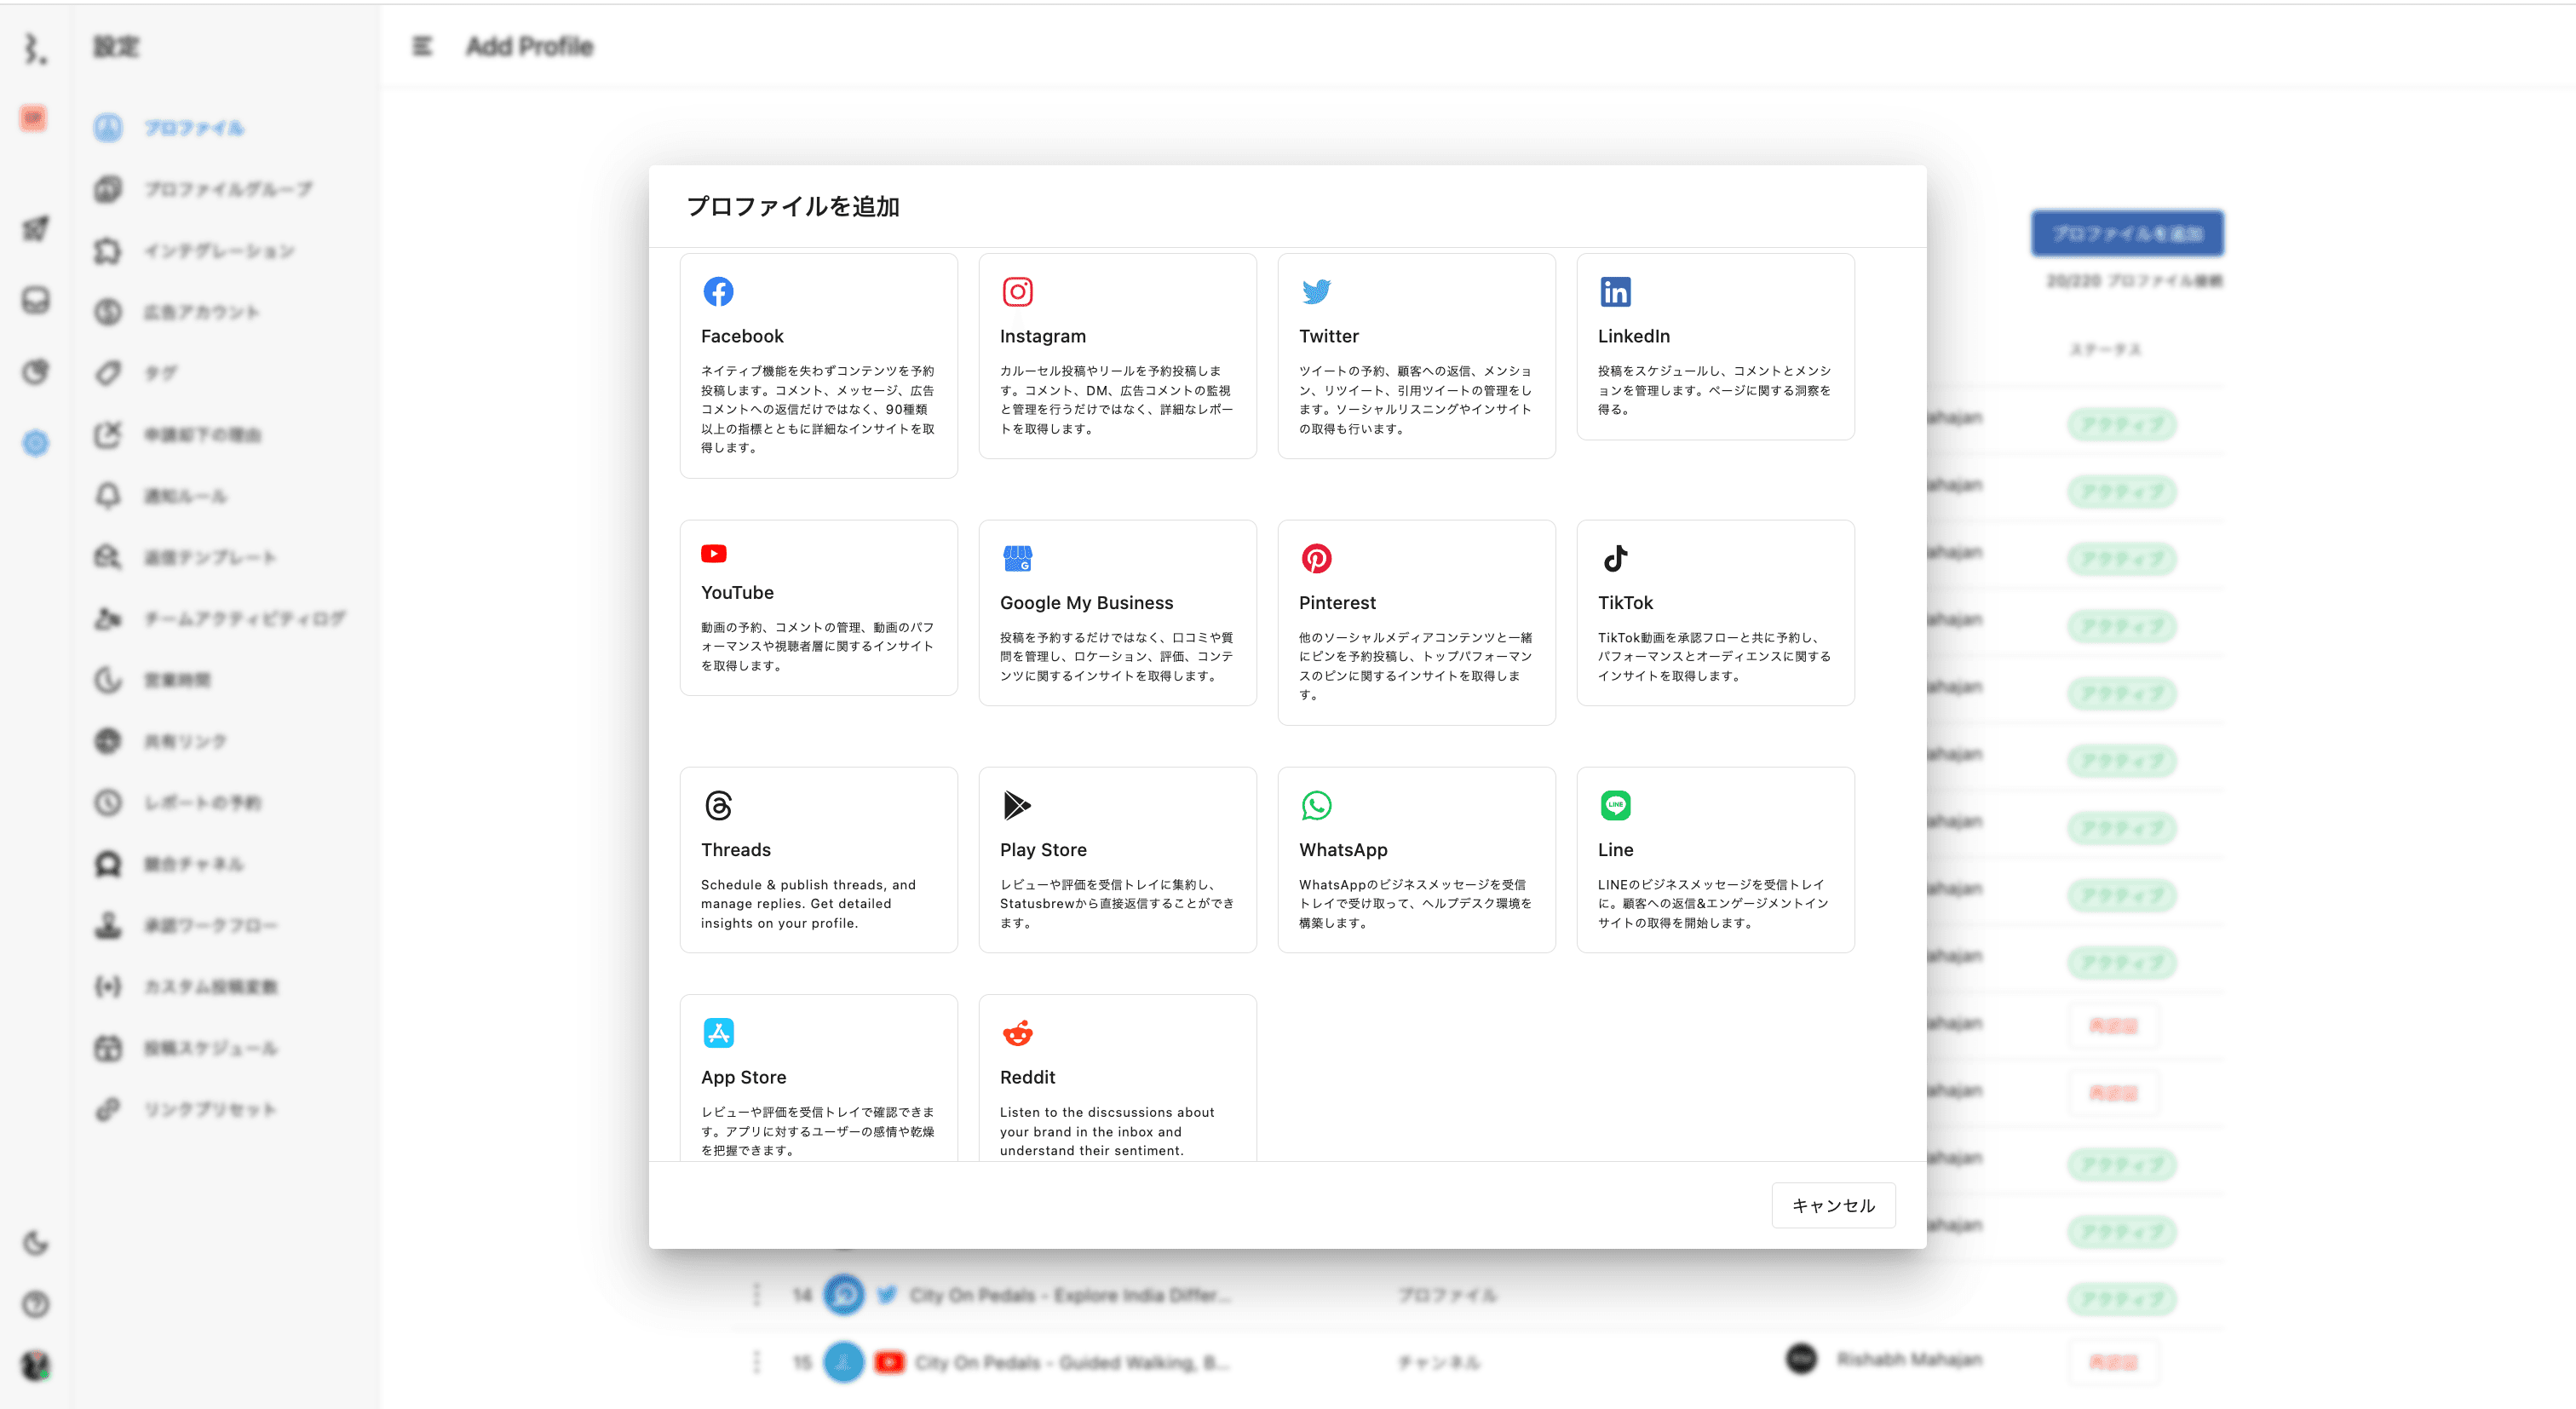The height and width of the screenshot is (1409, 2576).
Task: Select the Pinterest card title
Action: 1337,602
